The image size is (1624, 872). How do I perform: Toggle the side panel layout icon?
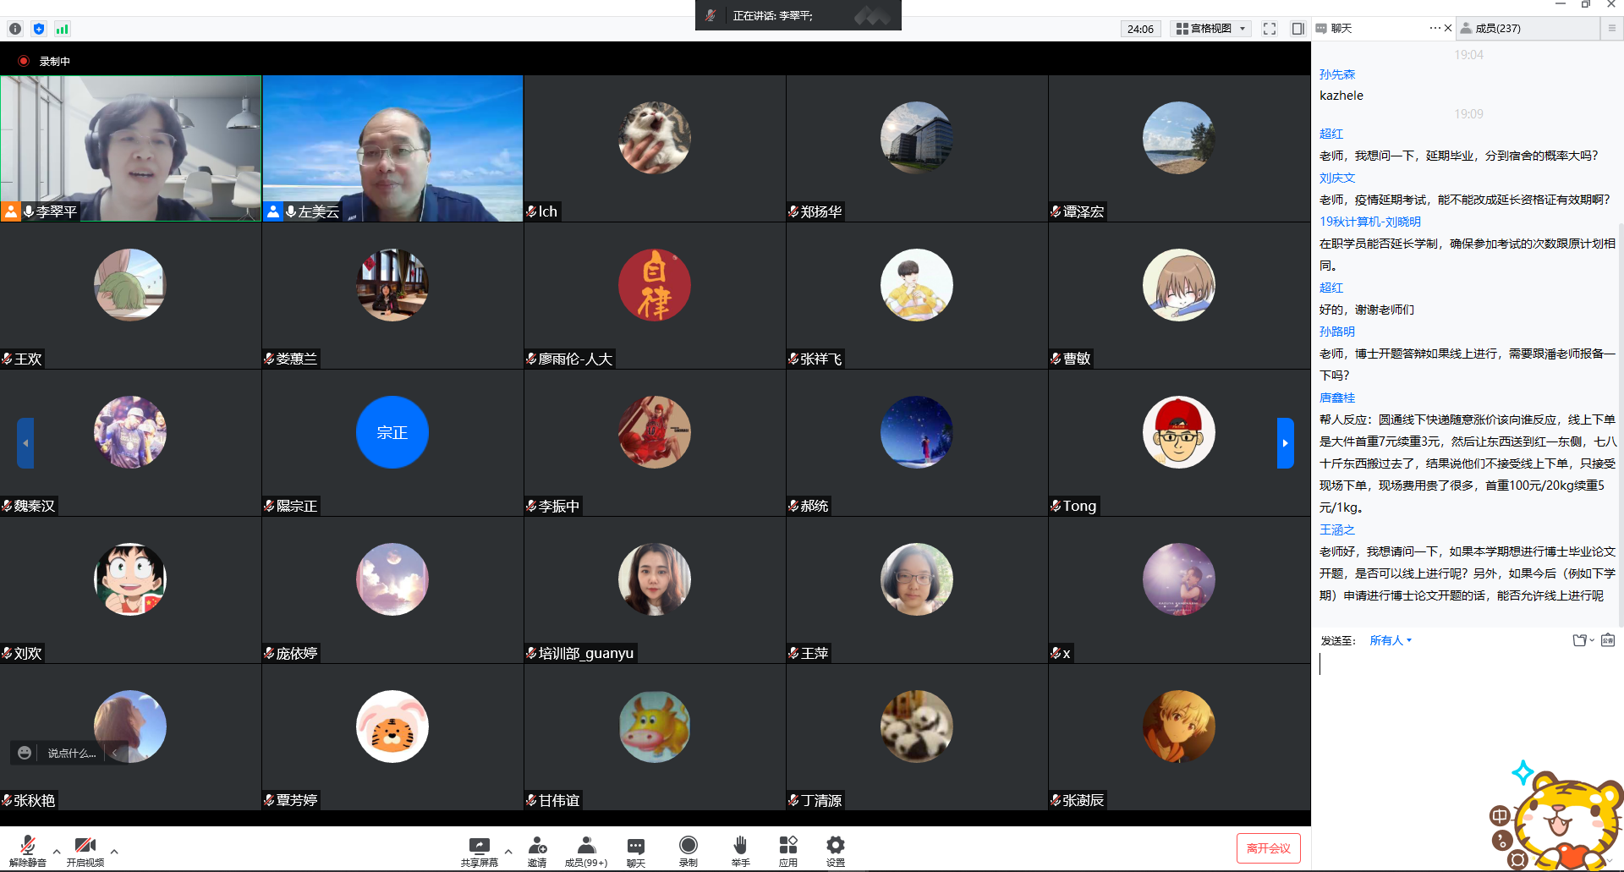coord(1298,29)
